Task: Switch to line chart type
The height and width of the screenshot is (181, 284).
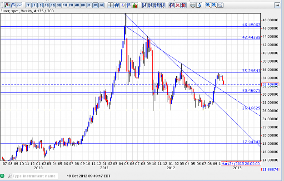Action: coord(19,5)
